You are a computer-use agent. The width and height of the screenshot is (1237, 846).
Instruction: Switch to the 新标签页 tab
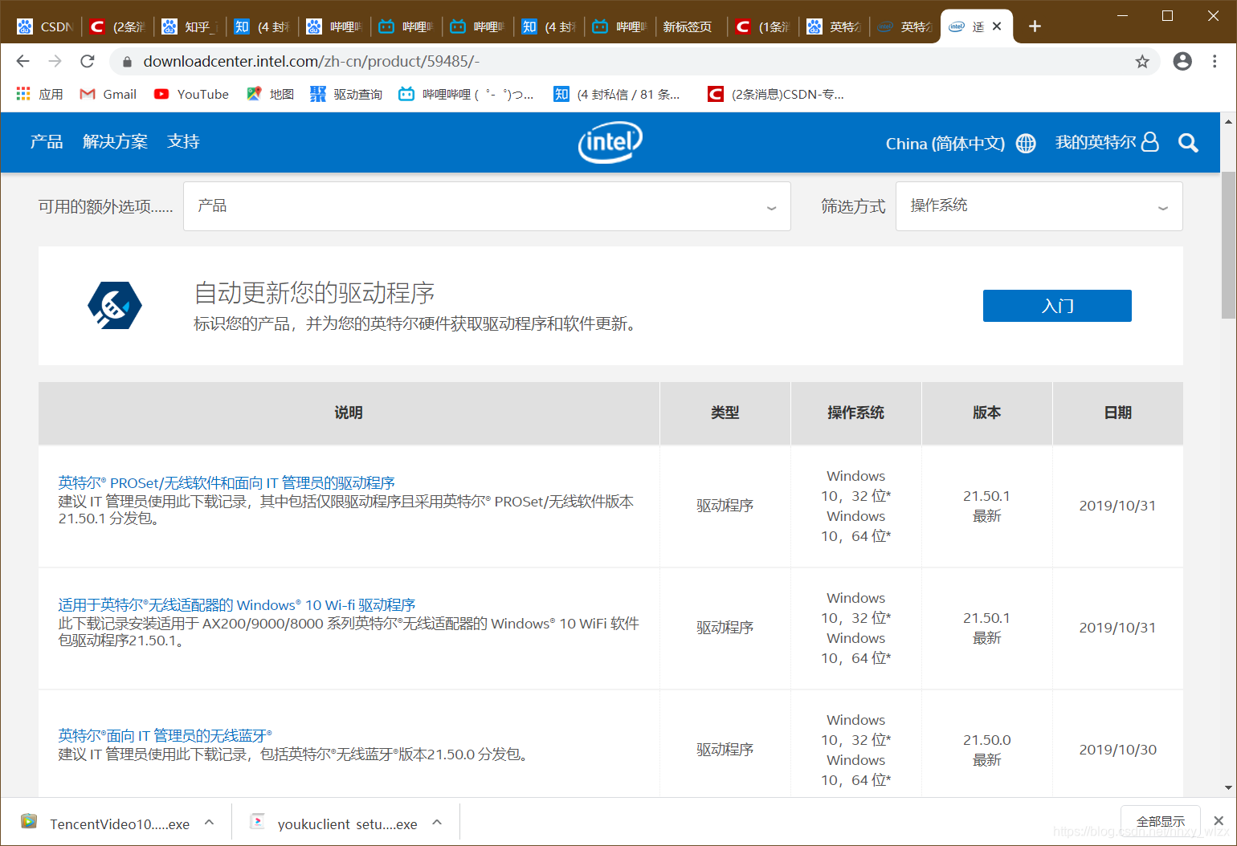click(x=688, y=26)
